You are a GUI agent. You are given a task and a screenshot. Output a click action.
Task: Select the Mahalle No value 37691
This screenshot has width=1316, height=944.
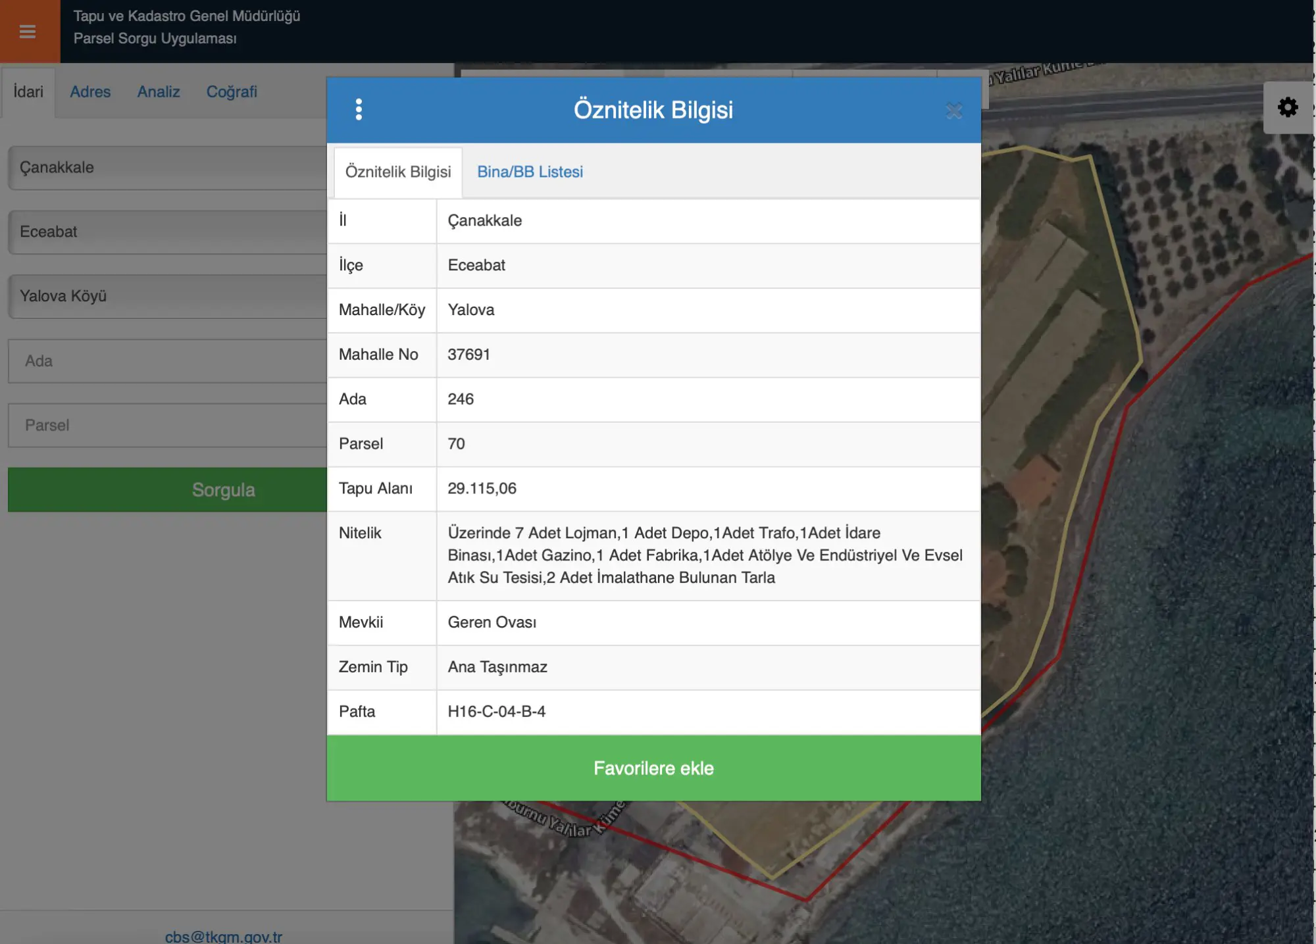click(x=468, y=355)
